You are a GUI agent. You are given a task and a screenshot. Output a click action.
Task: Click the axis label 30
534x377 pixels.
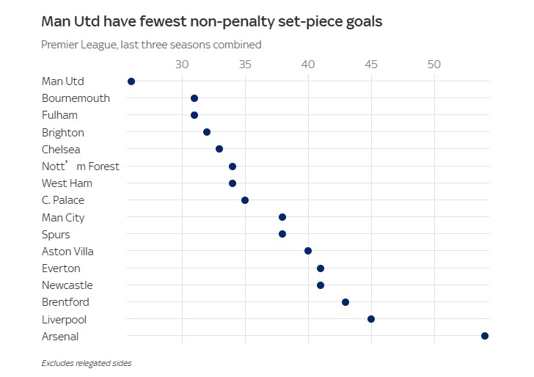coord(182,65)
